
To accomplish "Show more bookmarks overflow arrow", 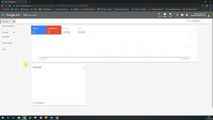I will pos(210,9).
